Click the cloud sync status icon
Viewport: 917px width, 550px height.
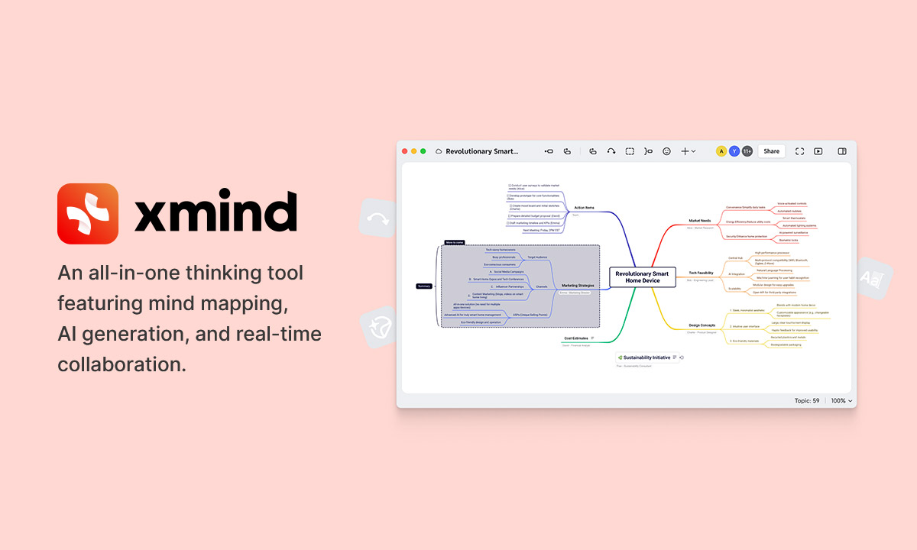[x=437, y=151]
